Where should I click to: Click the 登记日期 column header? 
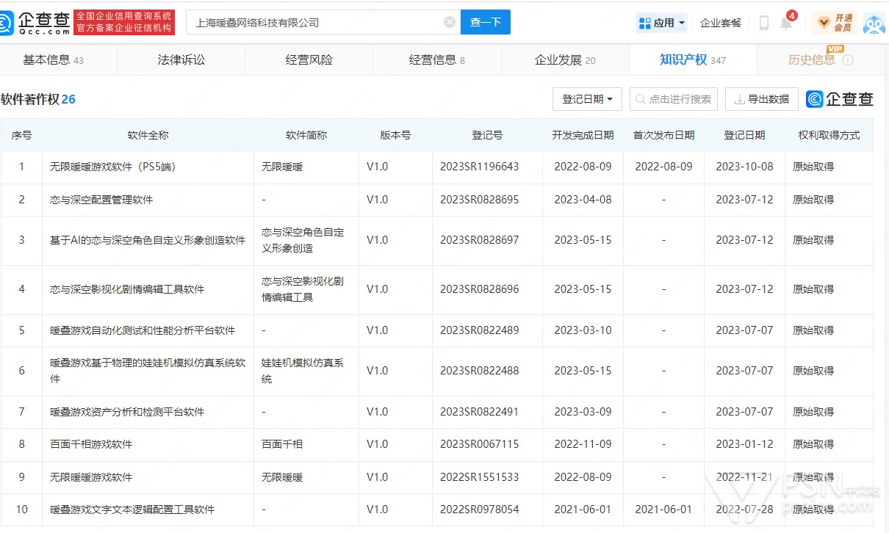pyautogui.click(x=744, y=135)
